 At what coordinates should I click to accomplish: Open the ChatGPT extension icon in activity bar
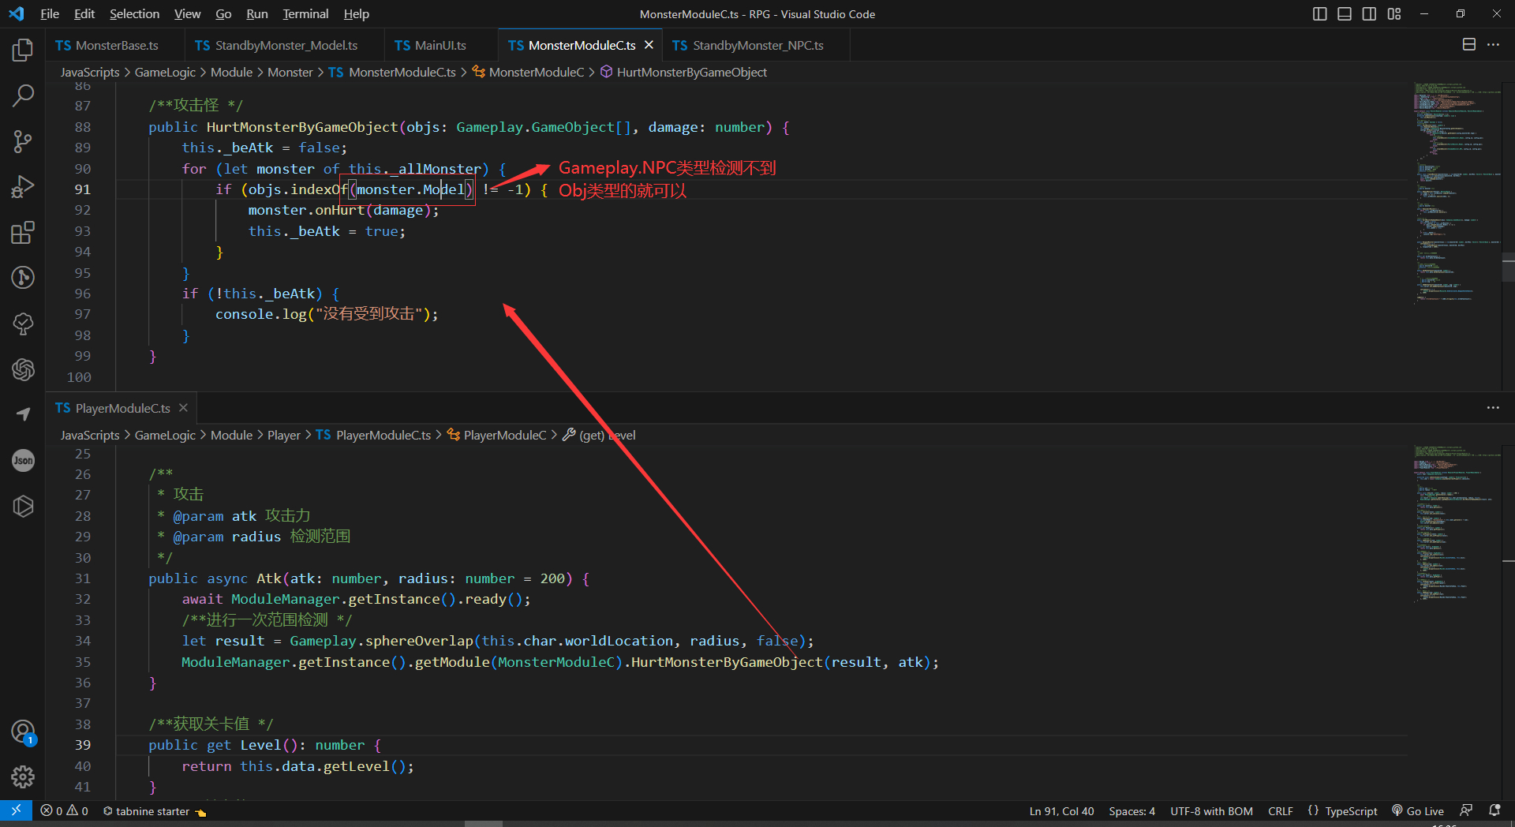coord(23,369)
